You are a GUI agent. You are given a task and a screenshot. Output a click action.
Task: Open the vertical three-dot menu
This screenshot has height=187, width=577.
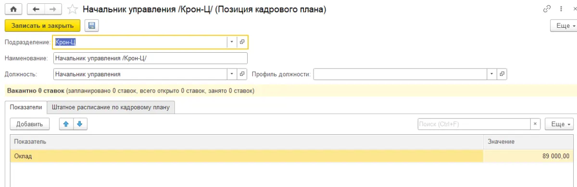(x=561, y=9)
